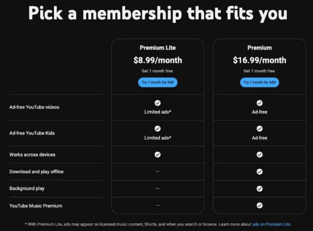Select the Premium column header

(260, 48)
